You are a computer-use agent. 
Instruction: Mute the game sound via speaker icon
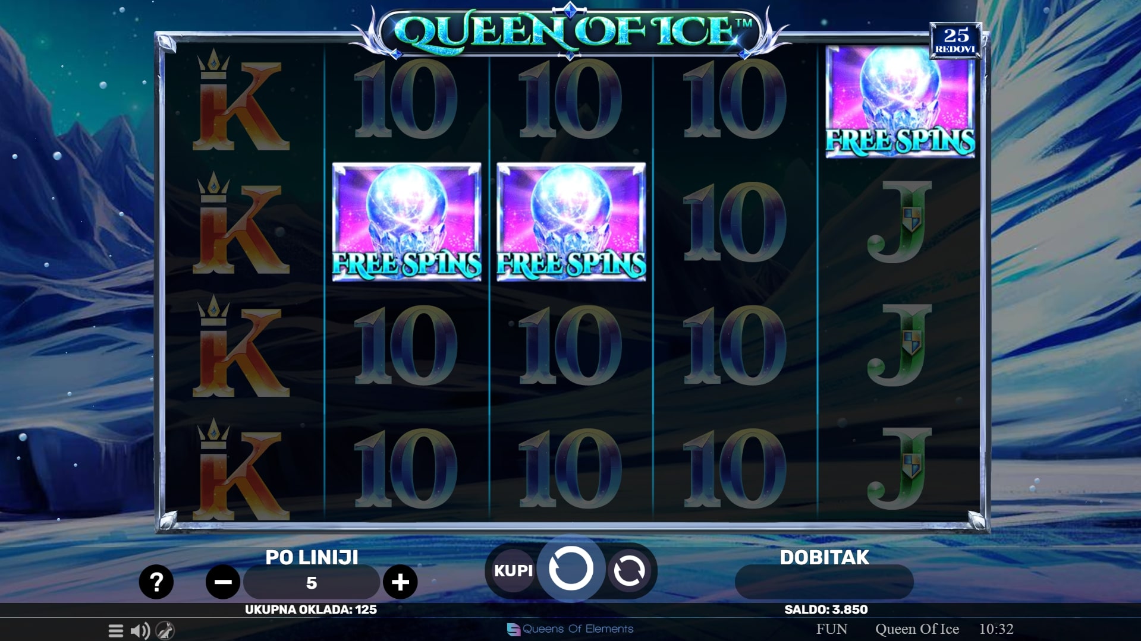pos(140,630)
